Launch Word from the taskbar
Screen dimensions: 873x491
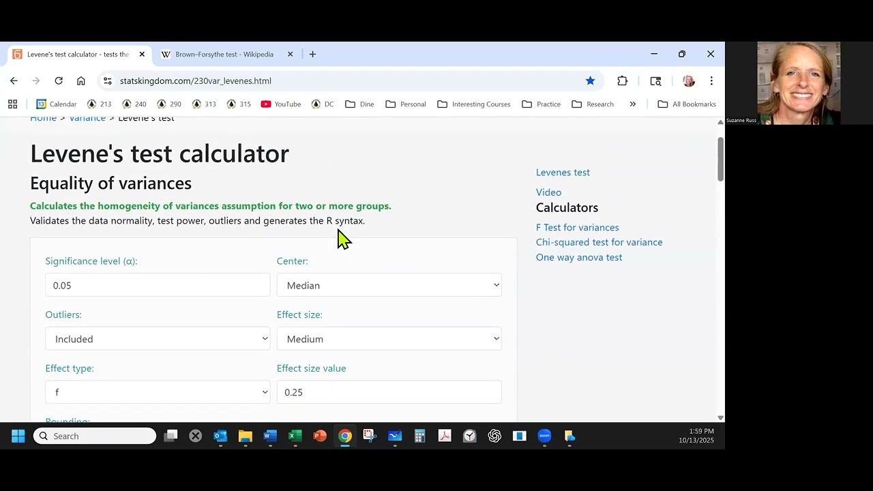tap(270, 436)
